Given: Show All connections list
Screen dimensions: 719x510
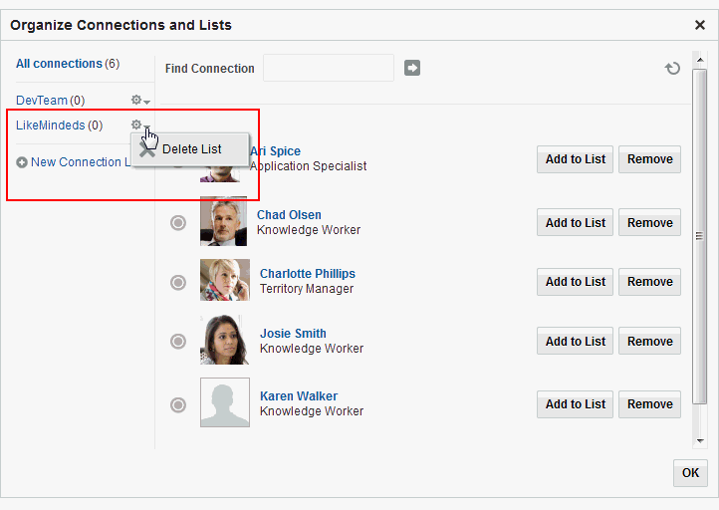Looking at the screenshot, I should pos(59,64).
